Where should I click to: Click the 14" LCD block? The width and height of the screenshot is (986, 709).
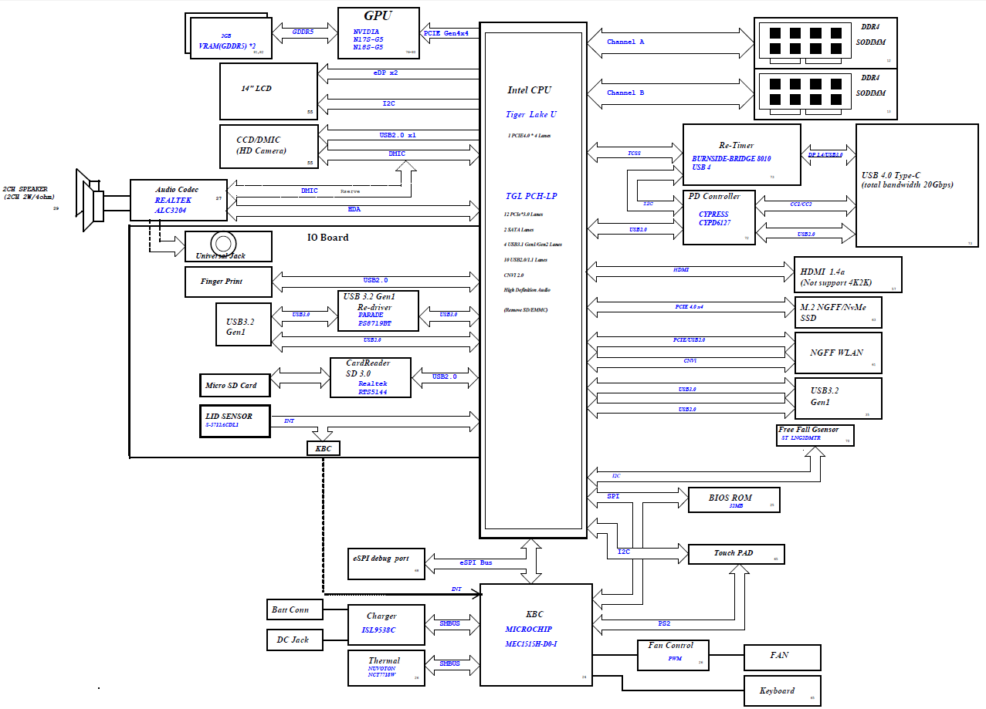tap(268, 91)
